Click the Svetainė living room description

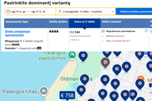click(23, 48)
